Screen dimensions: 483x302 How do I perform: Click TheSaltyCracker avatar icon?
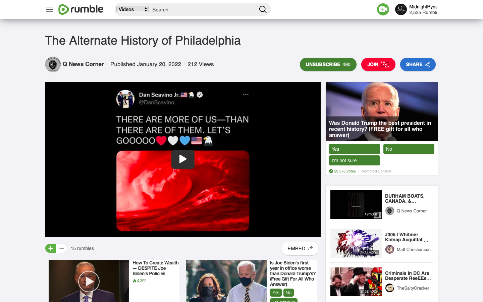tap(390, 288)
